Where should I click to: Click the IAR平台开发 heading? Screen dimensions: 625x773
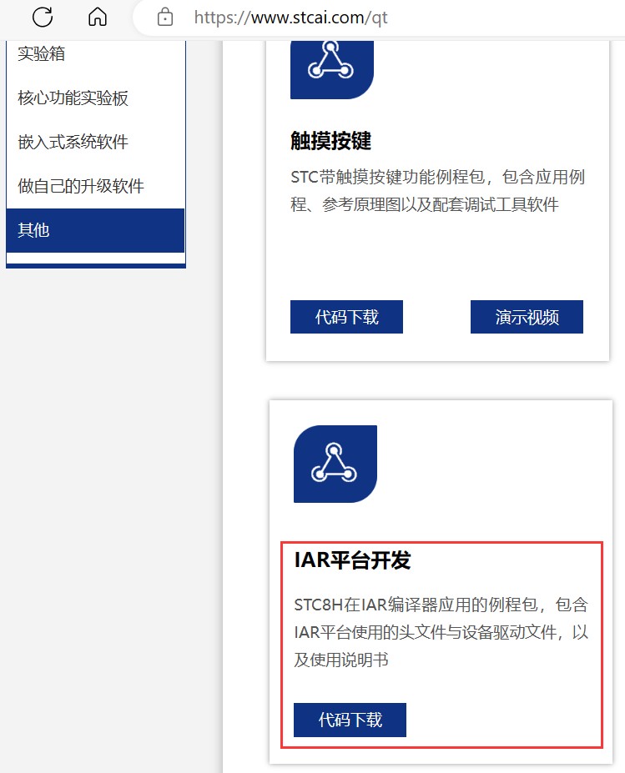point(353,560)
